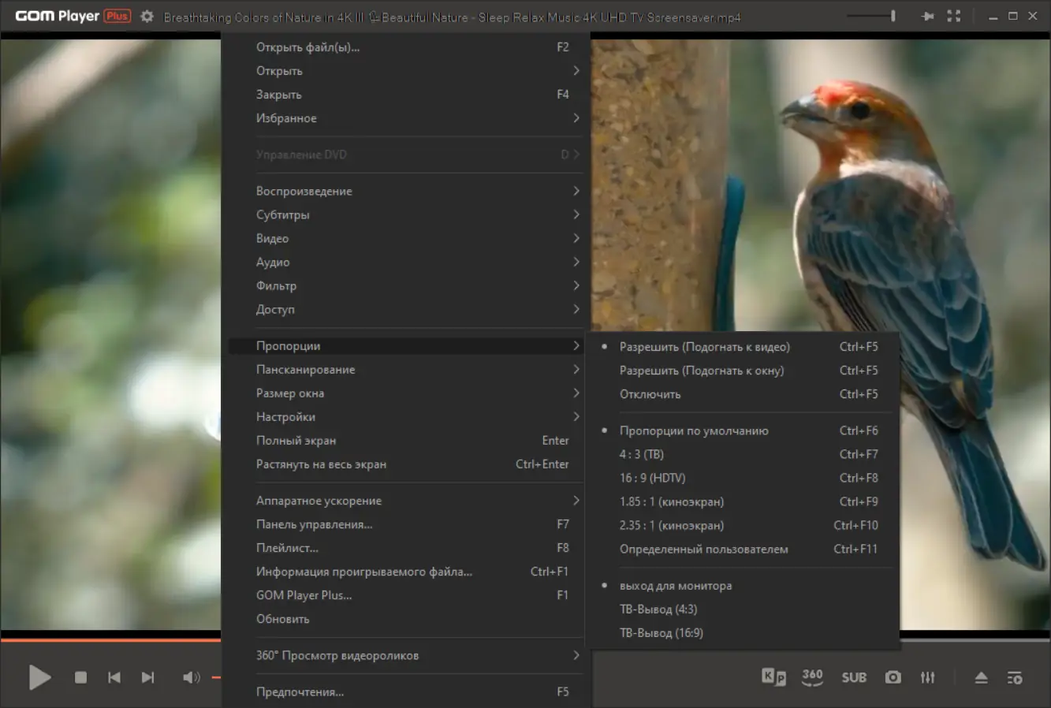
Task: Take a screenshot with camera icon
Action: (x=893, y=677)
